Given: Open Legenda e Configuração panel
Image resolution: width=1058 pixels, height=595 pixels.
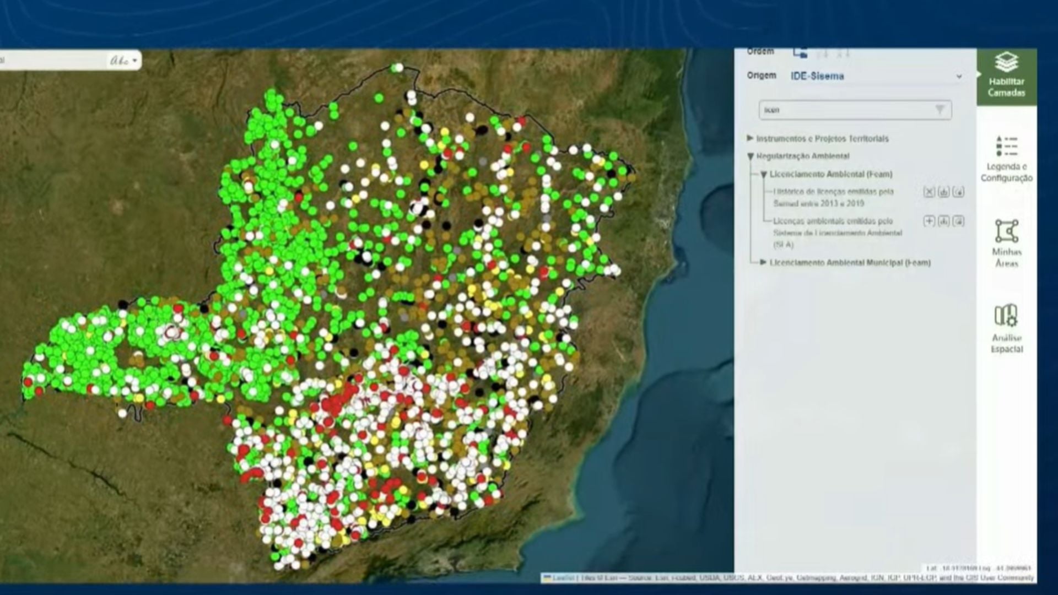Looking at the screenshot, I should [1007, 160].
